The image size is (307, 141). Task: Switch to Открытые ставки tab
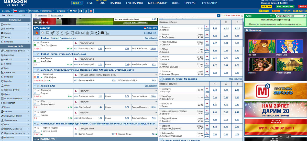coord(291,16)
